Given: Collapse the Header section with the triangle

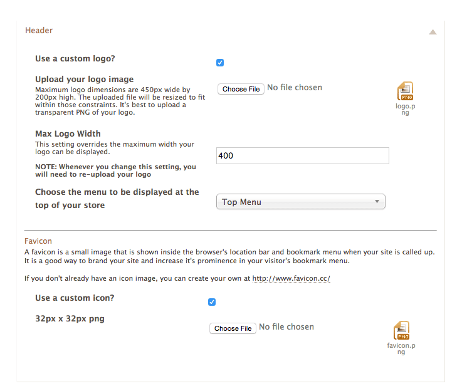Looking at the screenshot, I should click(x=433, y=32).
